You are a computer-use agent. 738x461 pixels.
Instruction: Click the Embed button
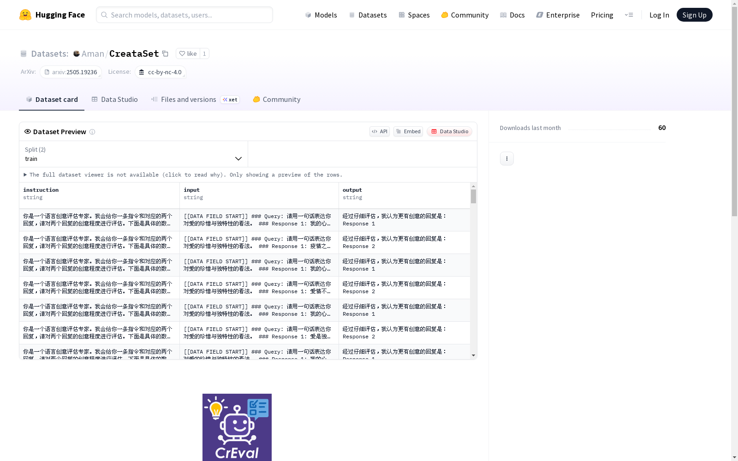[408, 131]
